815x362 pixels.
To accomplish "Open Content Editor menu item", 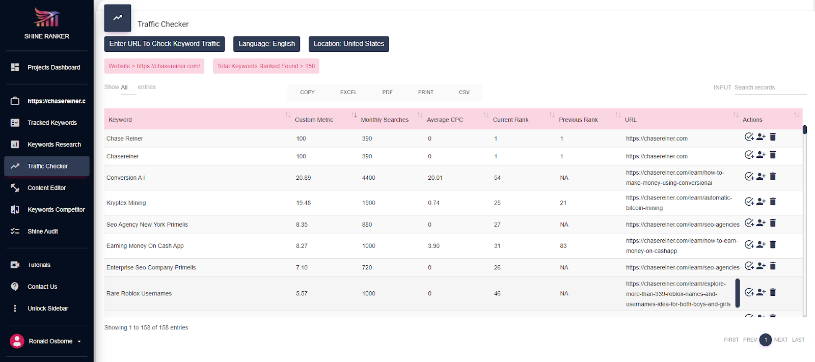I will tap(47, 188).
